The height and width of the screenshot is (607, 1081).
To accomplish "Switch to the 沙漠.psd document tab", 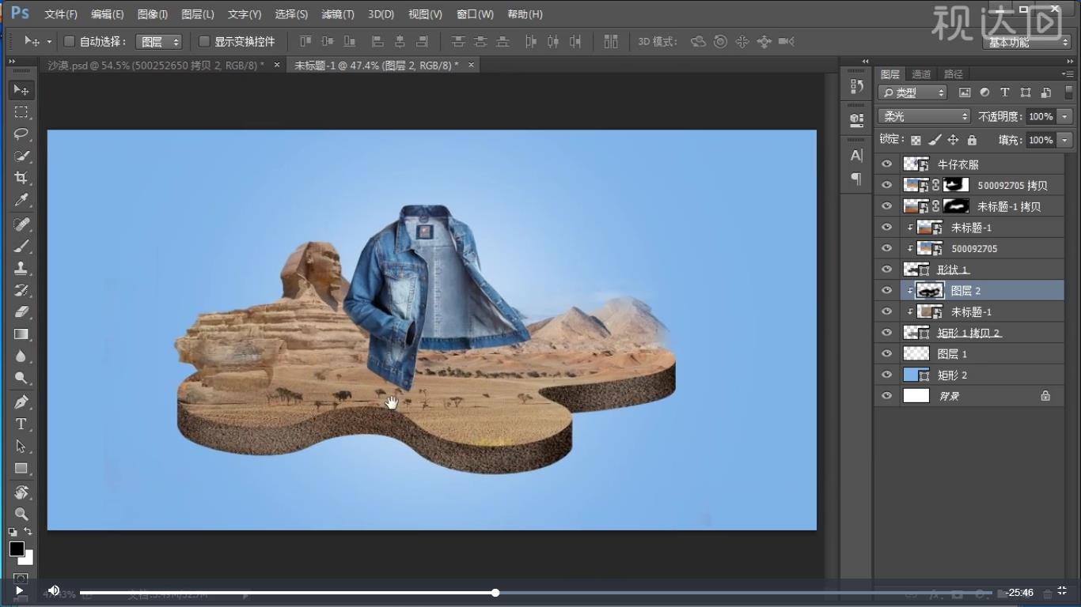I will (x=156, y=66).
